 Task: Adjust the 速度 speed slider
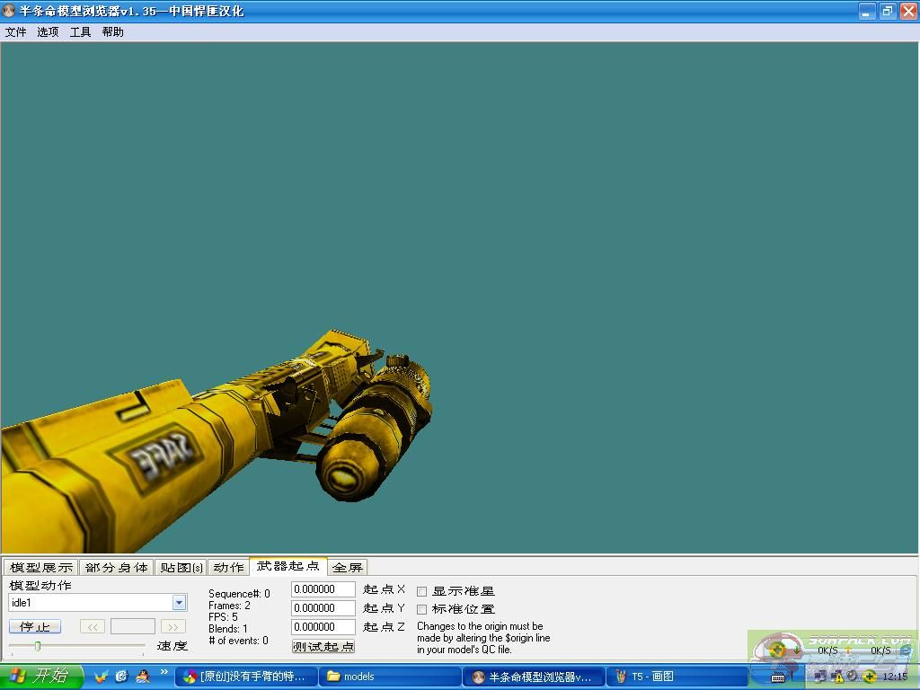pyautogui.click(x=38, y=646)
